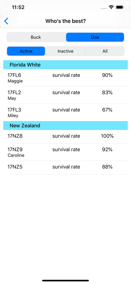Select the Buck segment
The image size is (131, 284).
coord(36,37)
